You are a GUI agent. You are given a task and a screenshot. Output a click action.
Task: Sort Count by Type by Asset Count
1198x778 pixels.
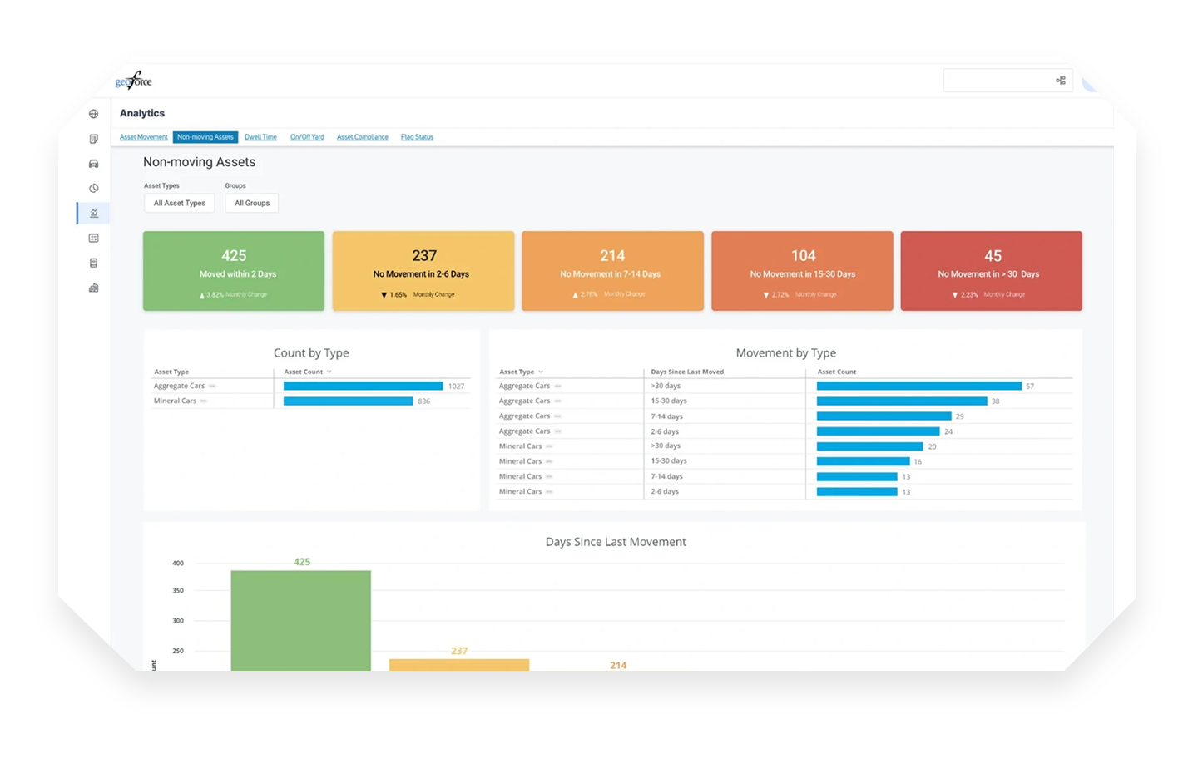click(x=307, y=372)
